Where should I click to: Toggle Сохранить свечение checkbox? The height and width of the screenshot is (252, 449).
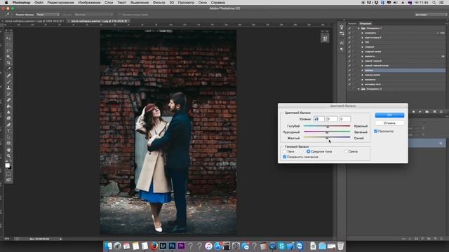285,157
